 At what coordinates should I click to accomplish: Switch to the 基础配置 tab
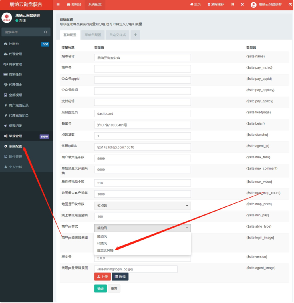[70, 35]
